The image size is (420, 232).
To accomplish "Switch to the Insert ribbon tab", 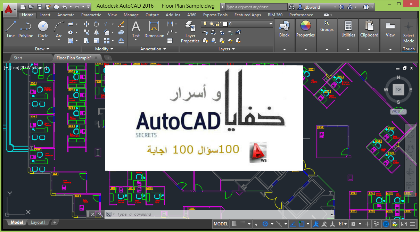I will (x=45, y=15).
